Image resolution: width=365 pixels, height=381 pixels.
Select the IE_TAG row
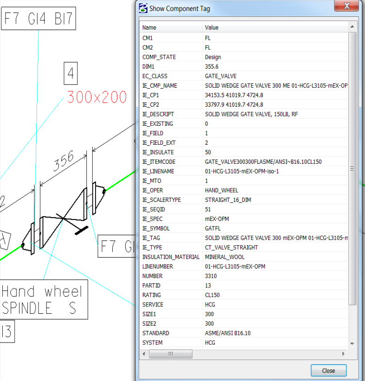point(244,238)
